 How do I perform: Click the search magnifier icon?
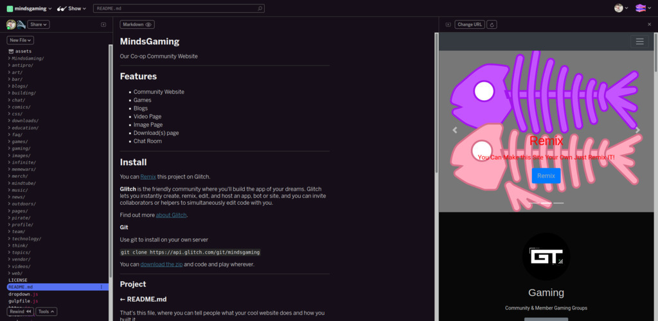pyautogui.click(x=260, y=9)
